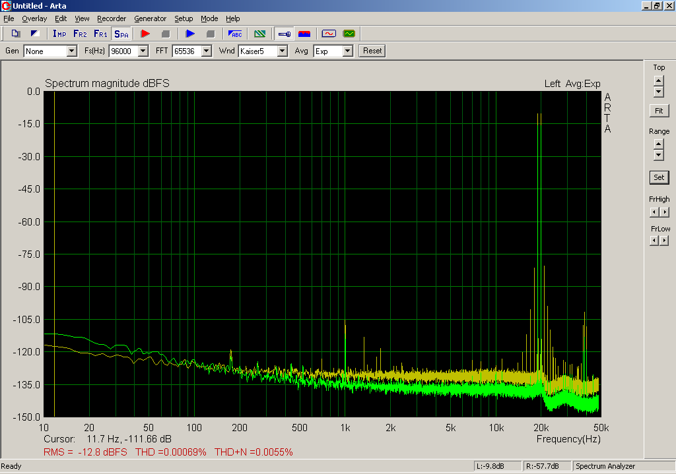Stop recording with the gray square next to red arrow
Viewport: 676px width, 474px height.
pyautogui.click(x=166, y=34)
